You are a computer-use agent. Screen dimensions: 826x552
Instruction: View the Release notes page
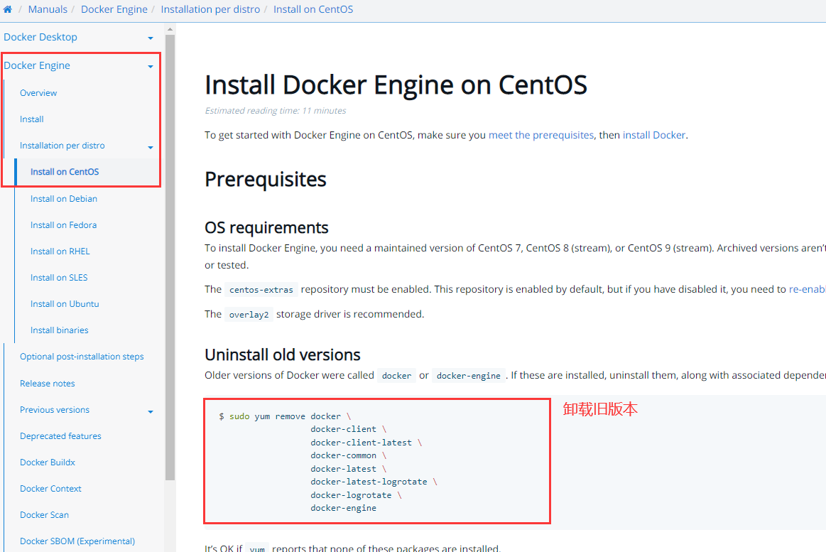click(x=47, y=384)
